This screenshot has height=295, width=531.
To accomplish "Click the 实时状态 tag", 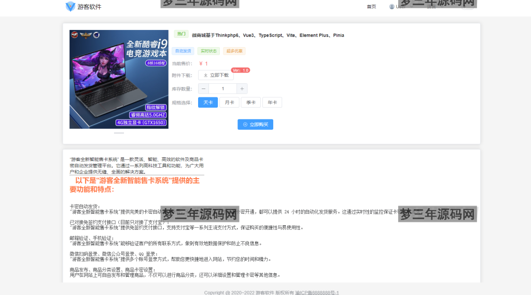I will click(x=208, y=51).
